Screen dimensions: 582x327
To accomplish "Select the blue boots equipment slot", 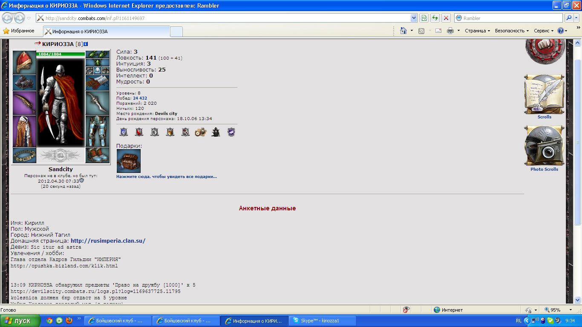I will pyautogui.click(x=98, y=155).
